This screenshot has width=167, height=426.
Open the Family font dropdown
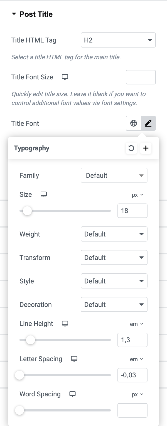click(x=114, y=176)
